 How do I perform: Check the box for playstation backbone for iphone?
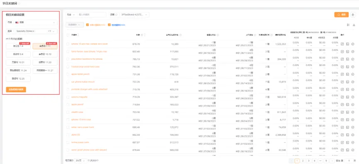[68, 59]
